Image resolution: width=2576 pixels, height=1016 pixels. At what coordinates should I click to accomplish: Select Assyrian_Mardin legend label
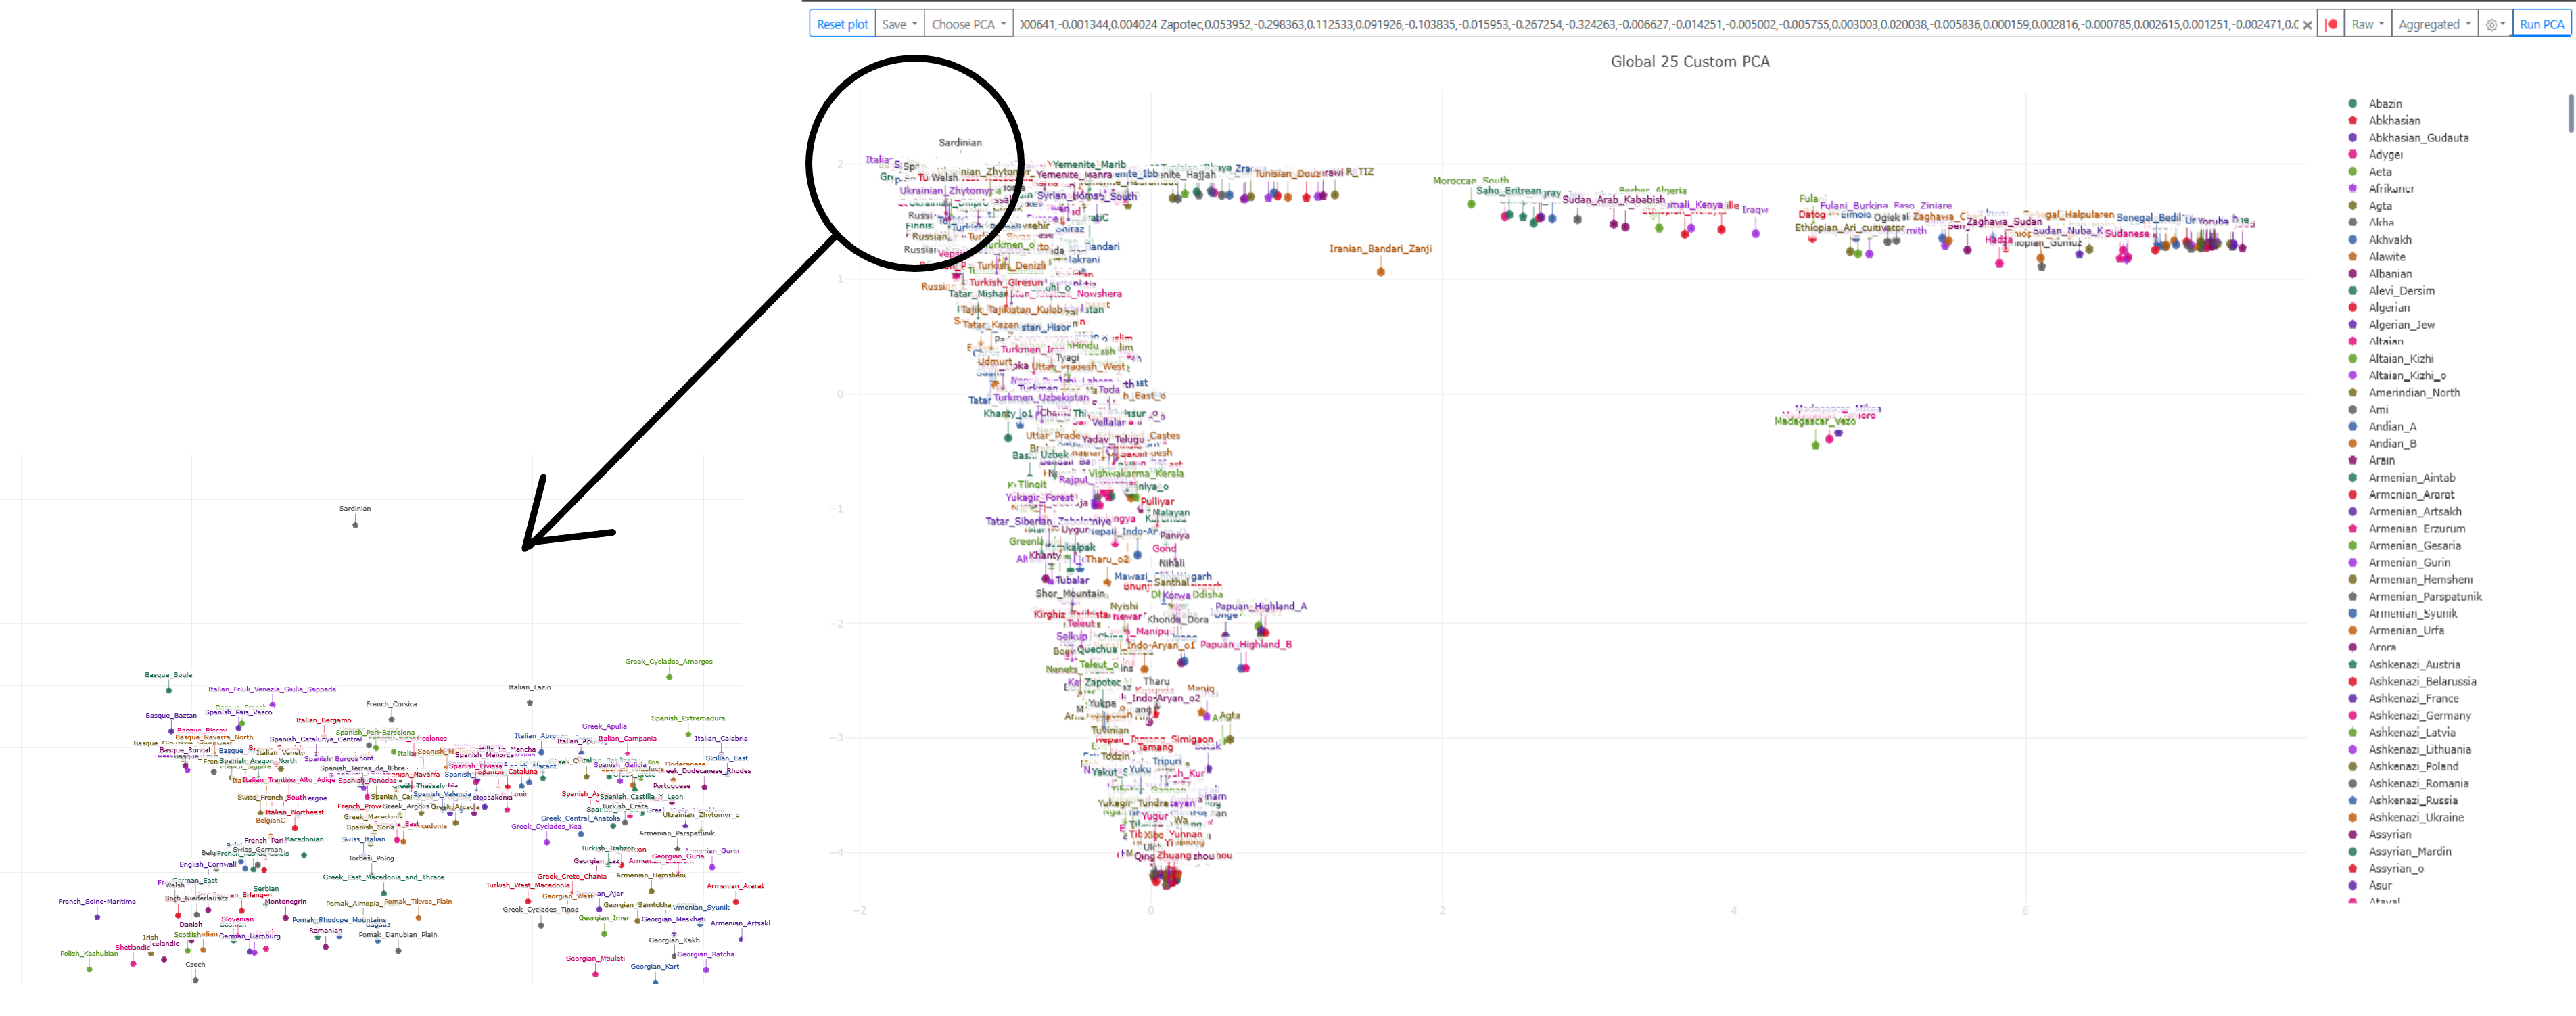click(x=2409, y=852)
